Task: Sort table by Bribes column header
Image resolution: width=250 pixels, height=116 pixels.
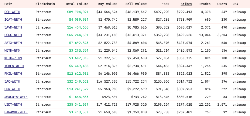Action: pyautogui.click(x=186, y=4)
